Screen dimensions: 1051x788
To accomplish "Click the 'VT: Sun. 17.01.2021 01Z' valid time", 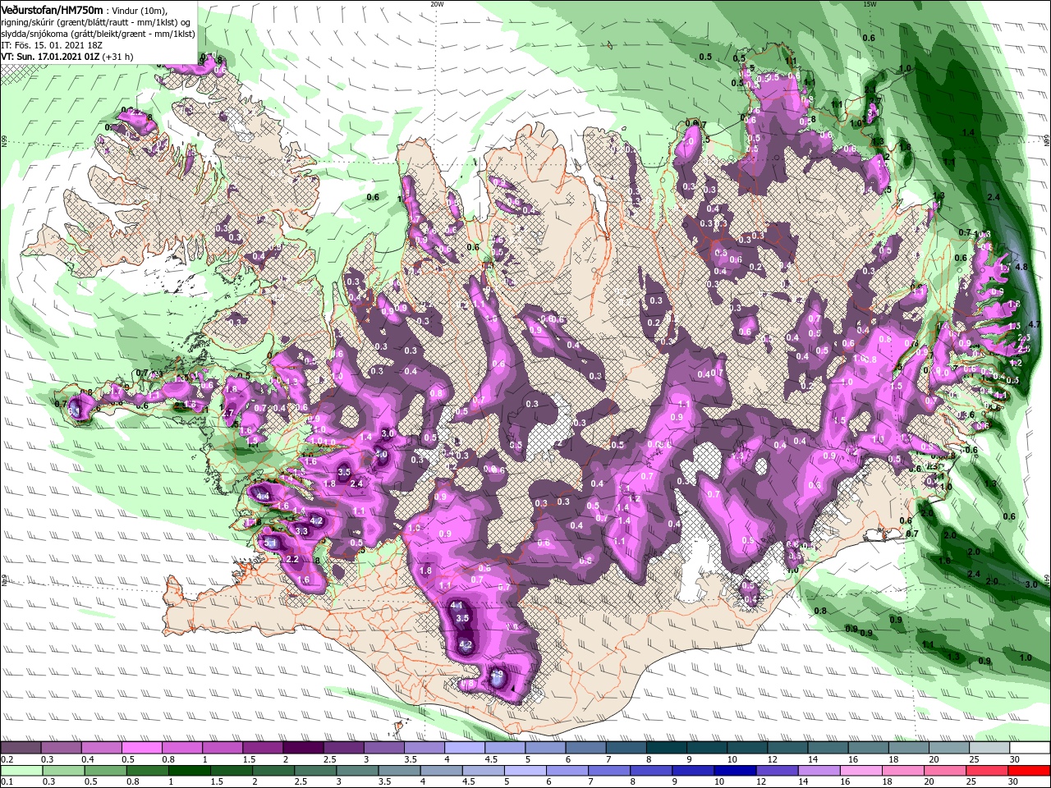I will tap(50, 57).
